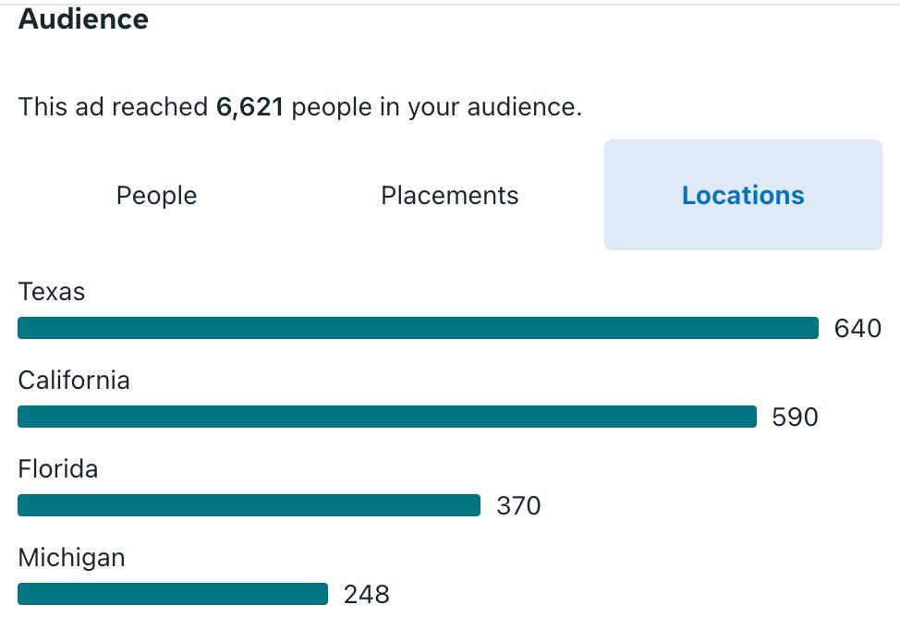
Task: Select the Florida location label
Action: pyautogui.click(x=58, y=469)
